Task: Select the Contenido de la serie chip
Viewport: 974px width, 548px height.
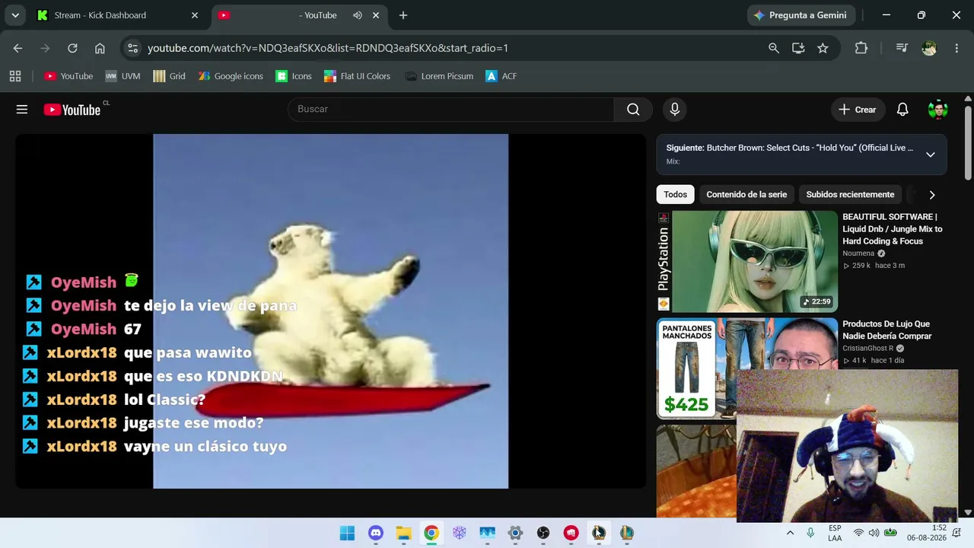Action: (x=746, y=195)
